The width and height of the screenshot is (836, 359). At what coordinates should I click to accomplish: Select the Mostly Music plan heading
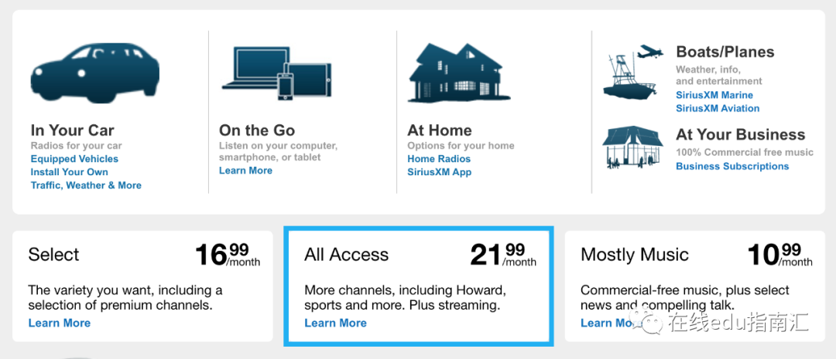(635, 254)
